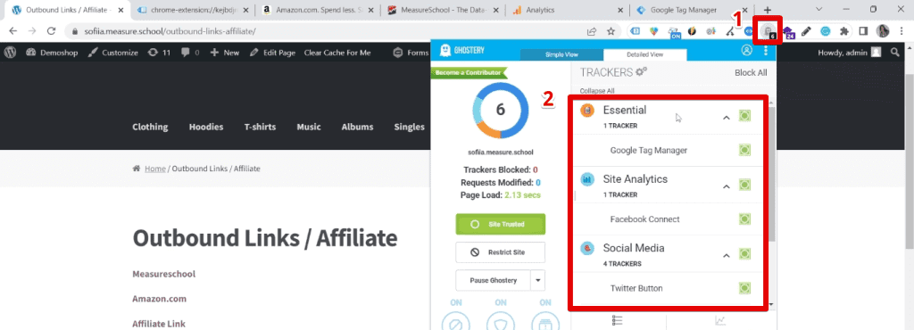
Task: Toggle block checkbox for Social Media category
Action: (x=744, y=254)
